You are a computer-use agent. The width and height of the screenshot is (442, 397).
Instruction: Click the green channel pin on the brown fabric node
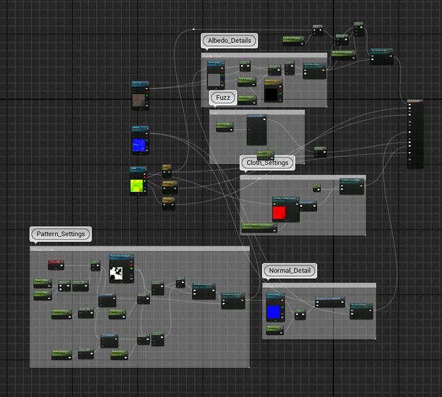point(147,95)
